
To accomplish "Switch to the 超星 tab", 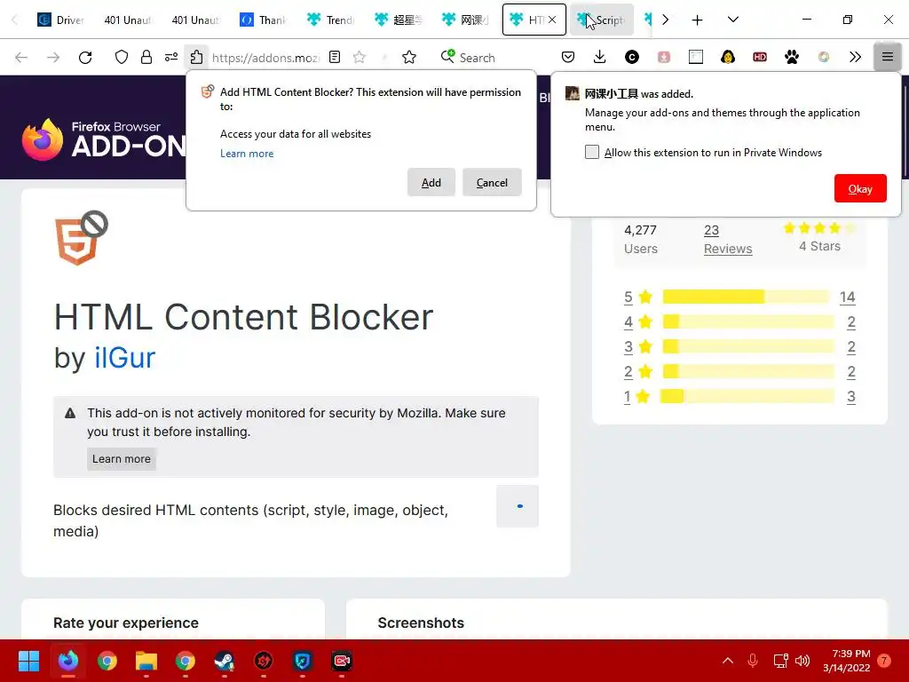I will click(x=399, y=20).
